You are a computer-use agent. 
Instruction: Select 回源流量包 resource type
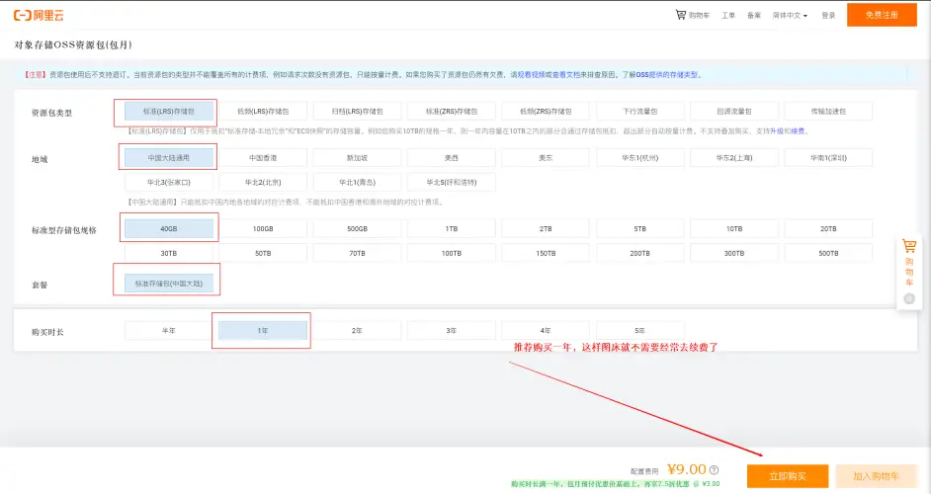[734, 111]
